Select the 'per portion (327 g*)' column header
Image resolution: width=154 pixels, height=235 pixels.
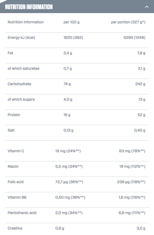(128, 22)
